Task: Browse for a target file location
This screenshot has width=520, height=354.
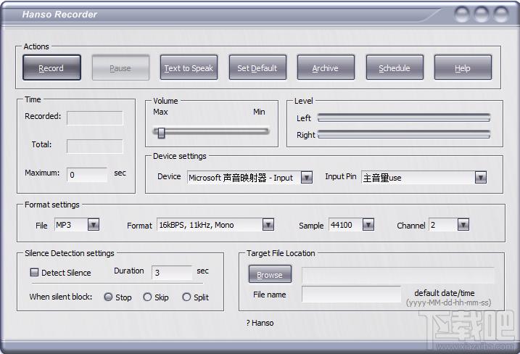Action: [x=270, y=274]
